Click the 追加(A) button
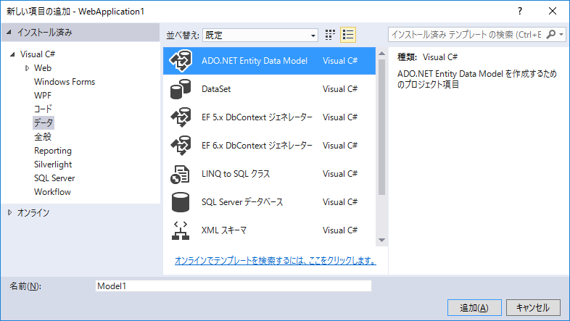 click(474, 308)
